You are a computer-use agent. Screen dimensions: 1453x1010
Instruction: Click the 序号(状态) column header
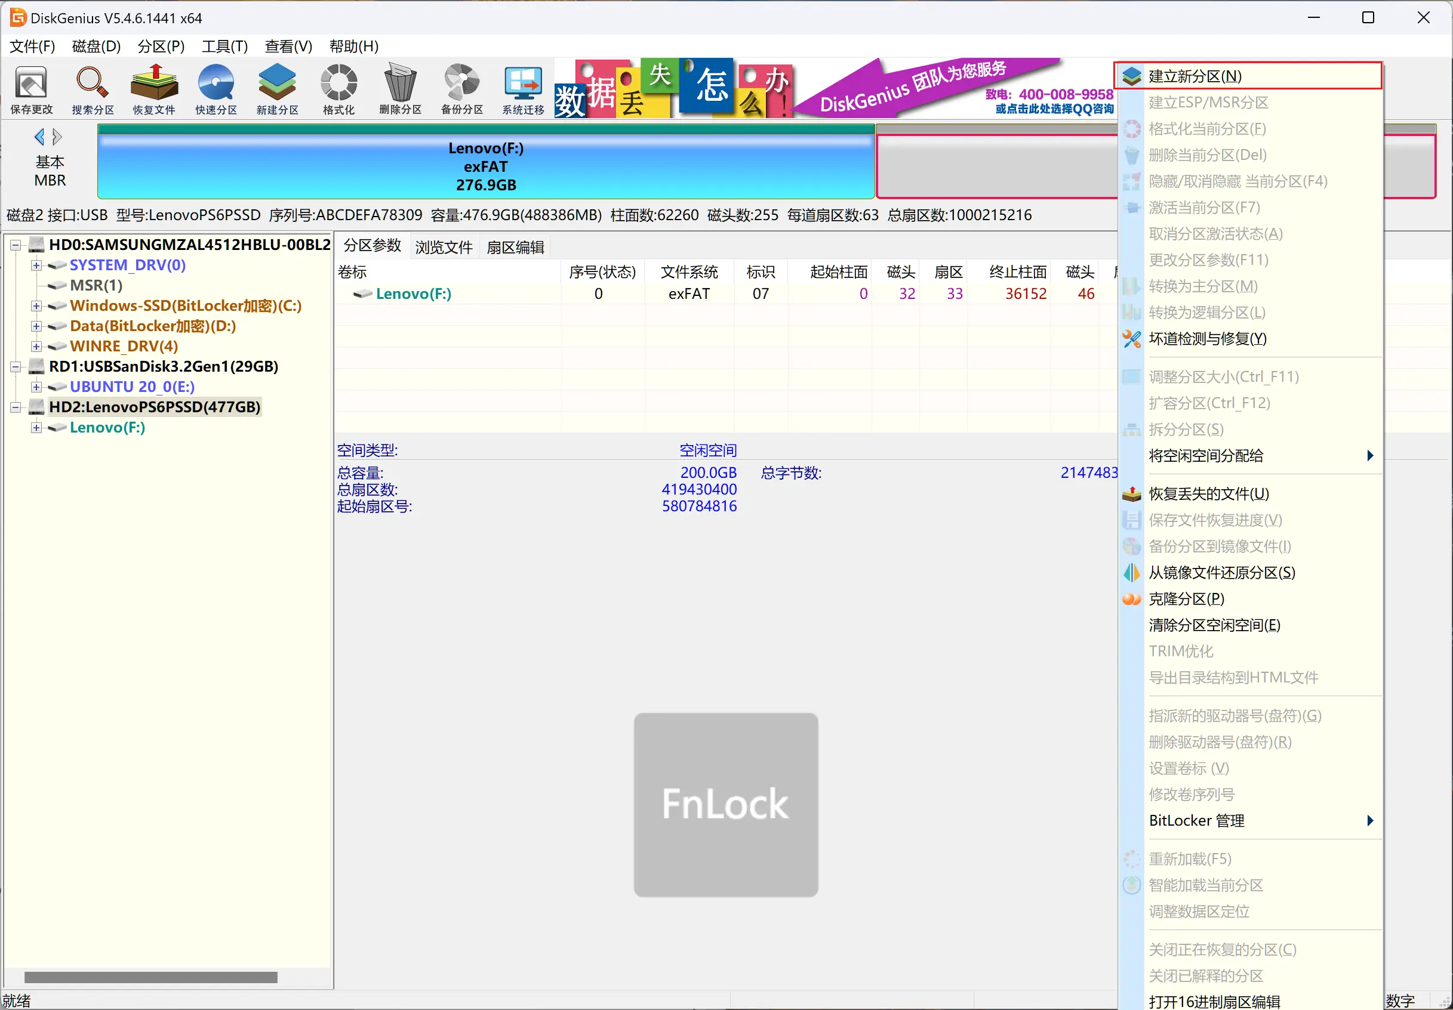coord(602,272)
